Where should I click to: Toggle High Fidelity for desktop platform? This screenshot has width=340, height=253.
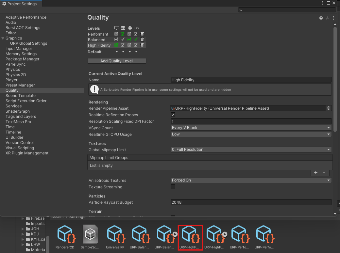pos(116,45)
